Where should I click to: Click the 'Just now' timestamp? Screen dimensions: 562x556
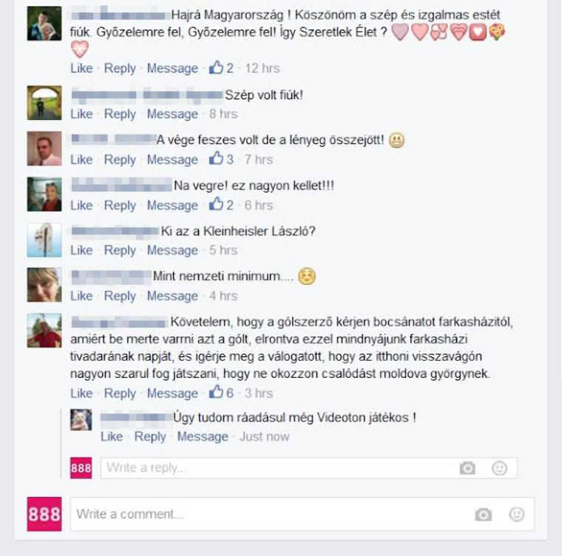pyautogui.click(x=264, y=437)
